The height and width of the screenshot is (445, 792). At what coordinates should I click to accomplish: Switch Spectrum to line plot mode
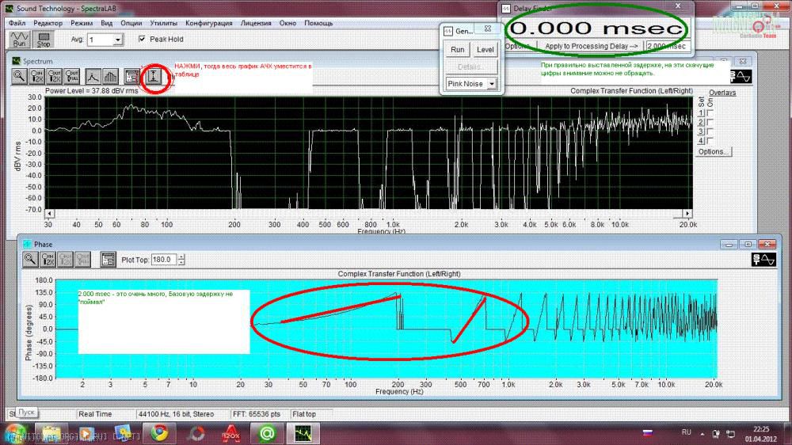point(93,76)
